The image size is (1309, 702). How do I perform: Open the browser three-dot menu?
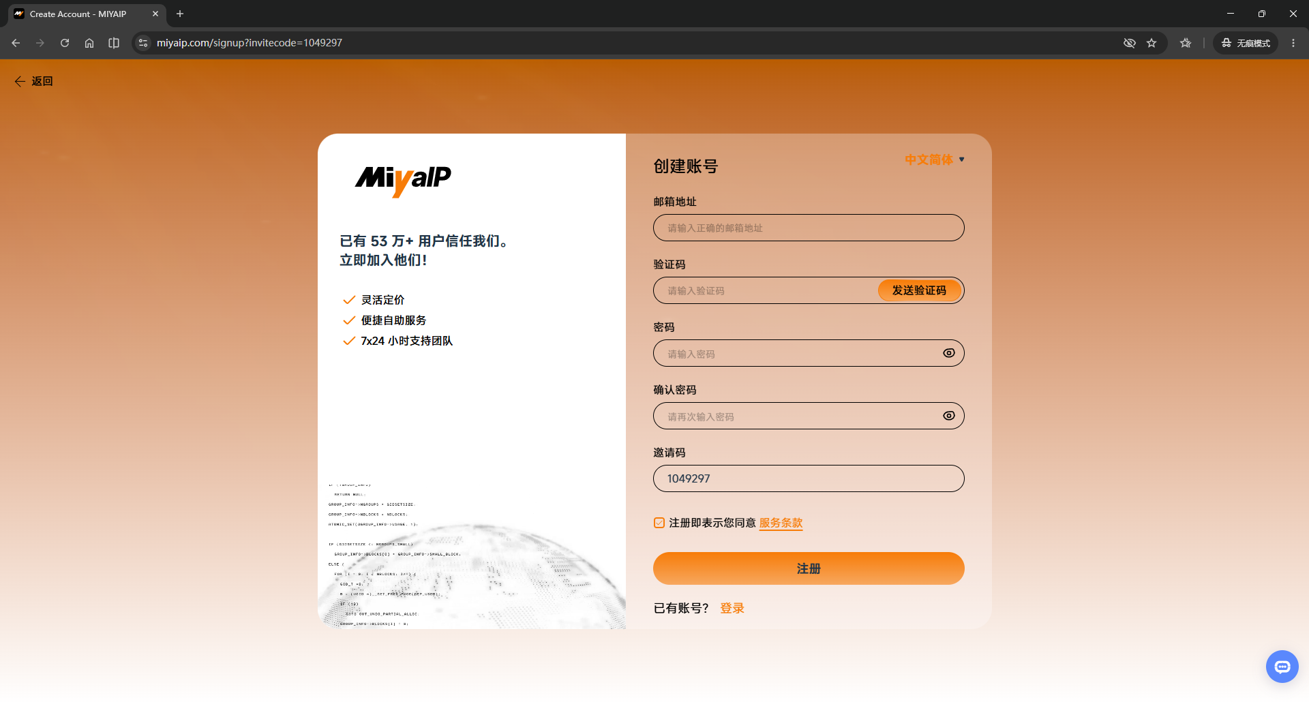point(1293,43)
